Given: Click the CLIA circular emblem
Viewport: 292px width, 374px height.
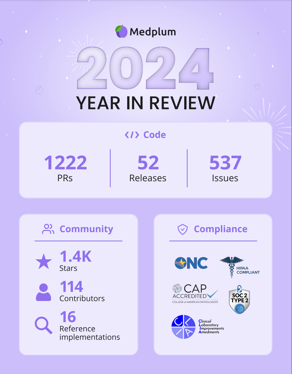Looking at the screenshot, I should pyautogui.click(x=183, y=326).
